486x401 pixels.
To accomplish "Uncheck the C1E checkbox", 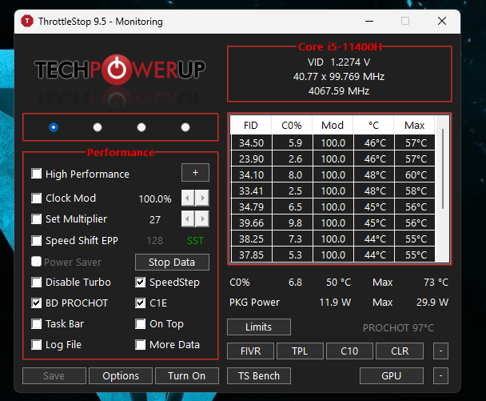I will pyautogui.click(x=140, y=303).
